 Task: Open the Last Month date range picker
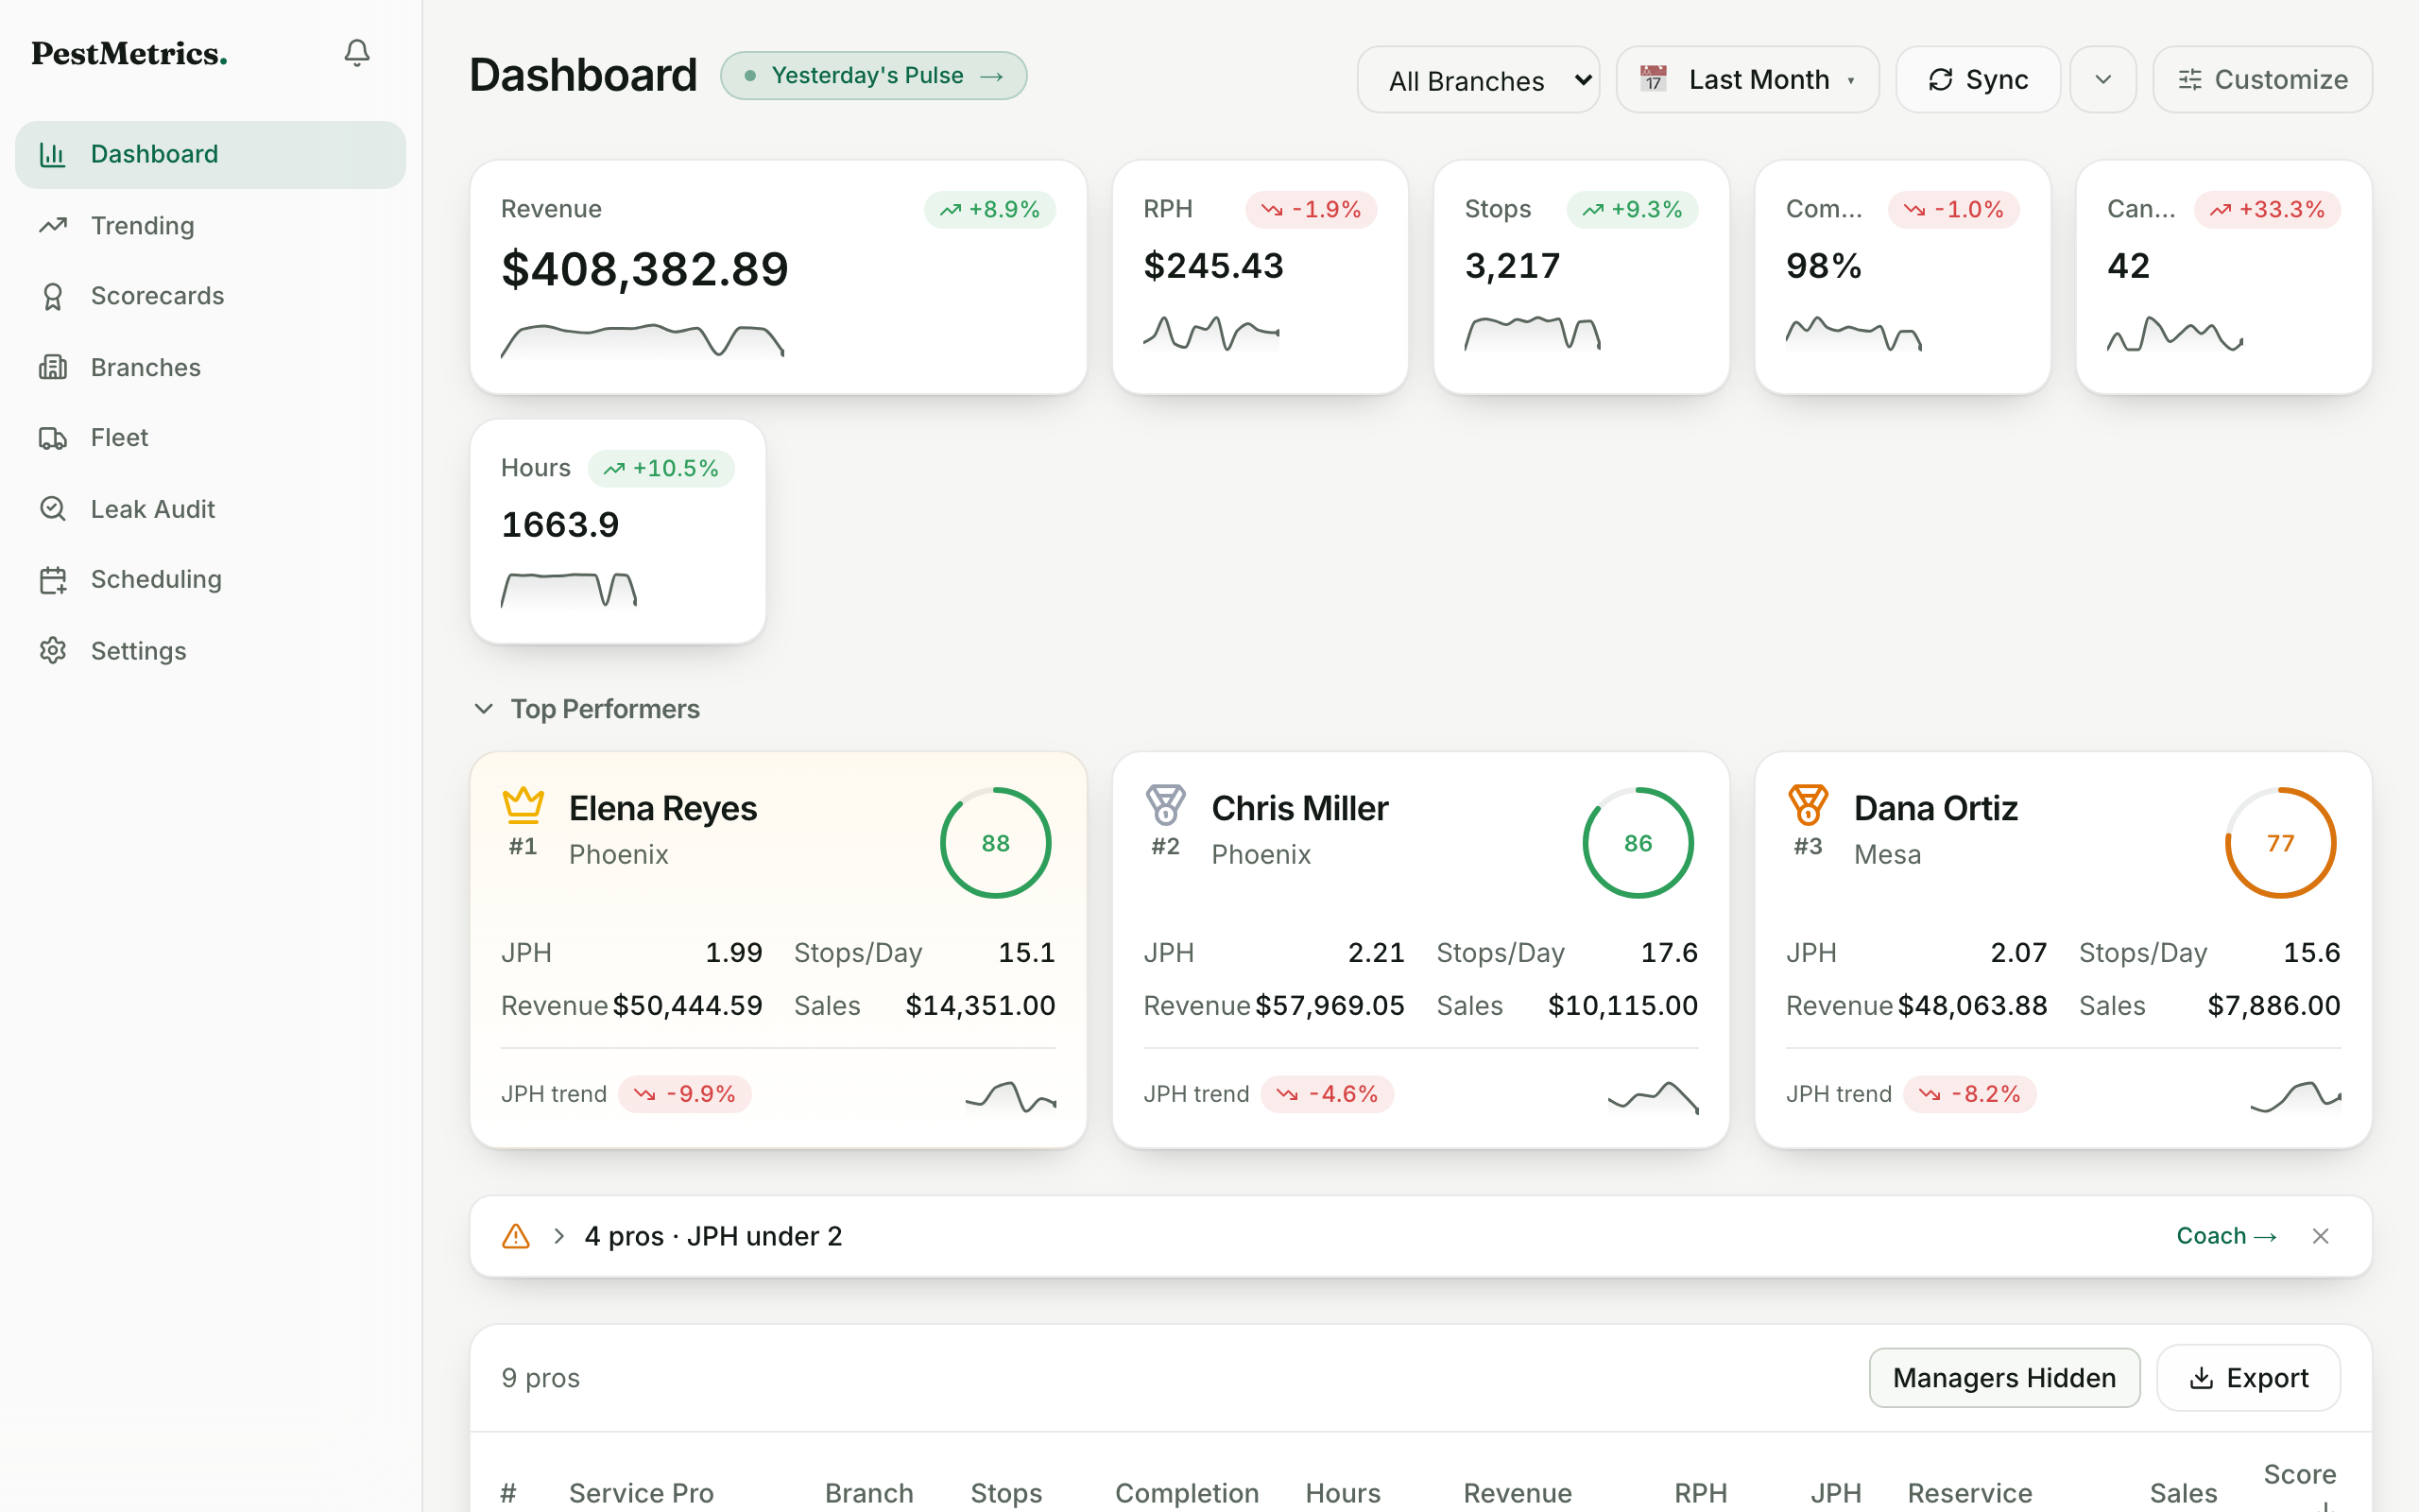(1747, 80)
